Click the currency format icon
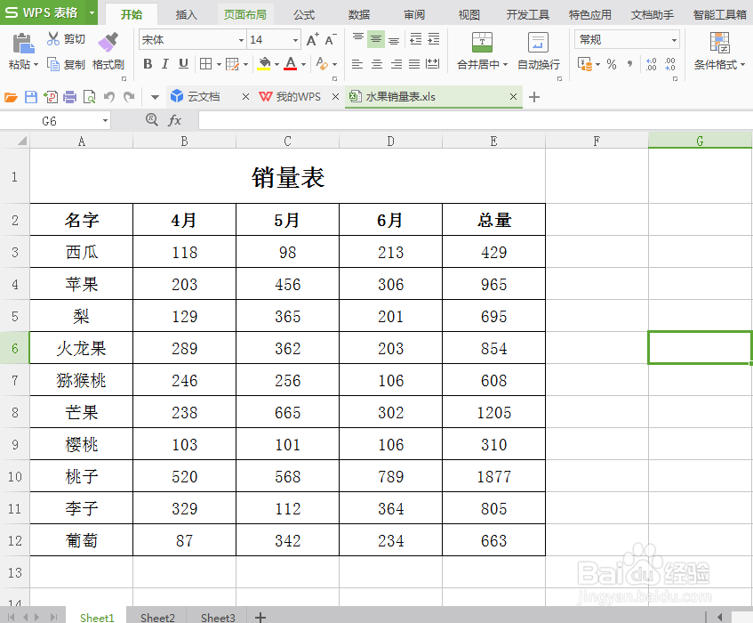 (x=584, y=64)
